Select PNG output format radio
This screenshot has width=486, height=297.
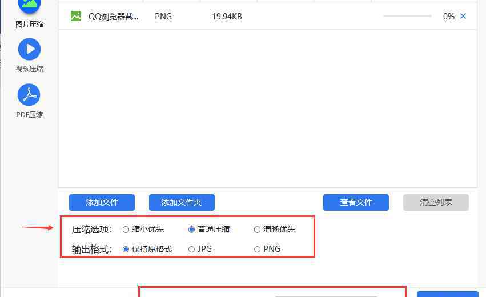click(x=257, y=249)
